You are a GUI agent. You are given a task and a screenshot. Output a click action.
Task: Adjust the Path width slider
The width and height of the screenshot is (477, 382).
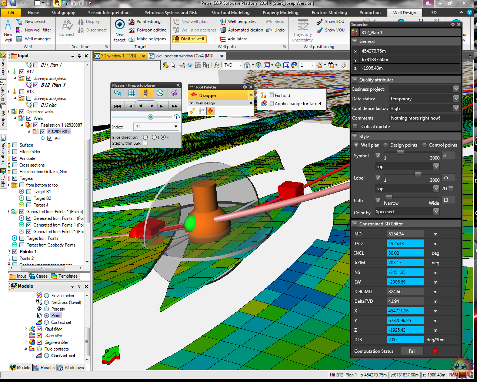point(389,197)
